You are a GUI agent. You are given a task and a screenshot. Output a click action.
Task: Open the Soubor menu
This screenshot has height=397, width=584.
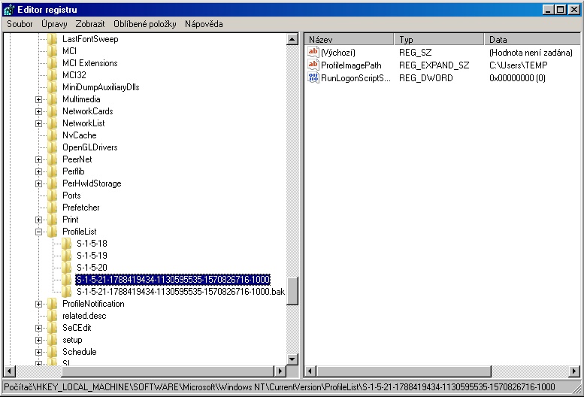[x=20, y=24]
